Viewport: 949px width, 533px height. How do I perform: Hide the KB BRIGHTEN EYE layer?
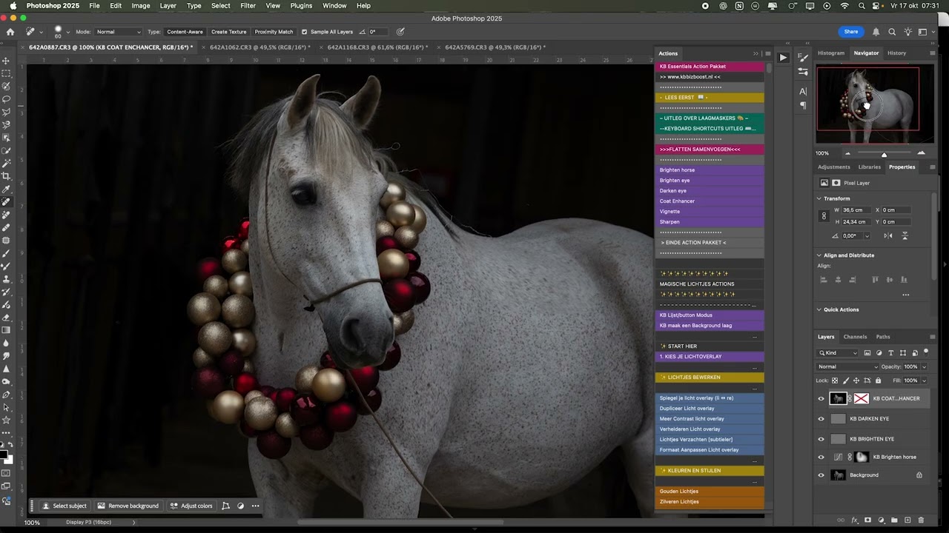tap(821, 439)
